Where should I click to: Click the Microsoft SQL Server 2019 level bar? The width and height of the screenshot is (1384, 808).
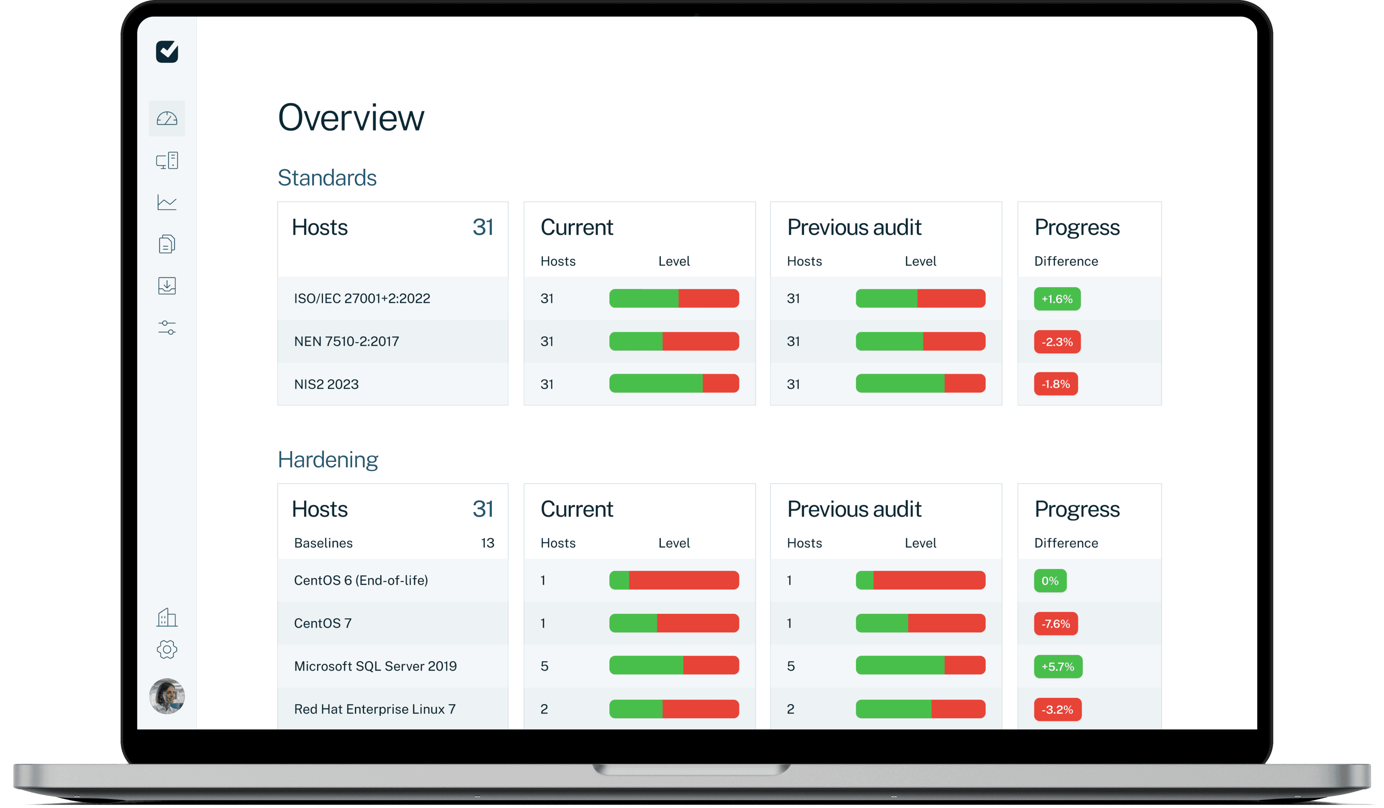(x=674, y=666)
